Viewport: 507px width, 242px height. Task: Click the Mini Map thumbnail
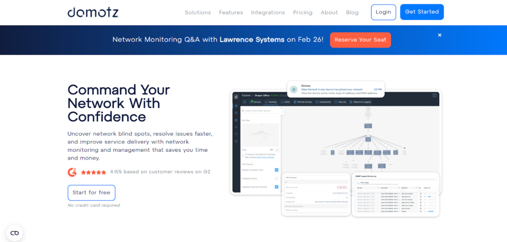click(260, 135)
